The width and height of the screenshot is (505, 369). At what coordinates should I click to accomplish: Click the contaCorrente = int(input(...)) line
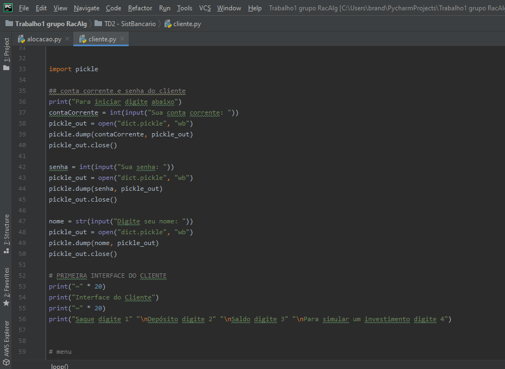[x=144, y=112]
